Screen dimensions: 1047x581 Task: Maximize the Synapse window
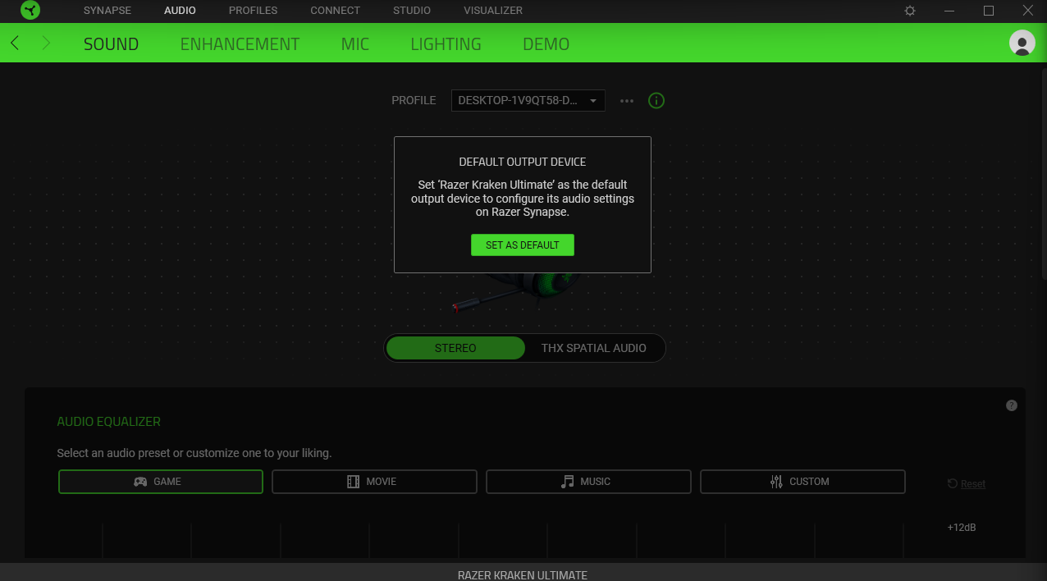point(989,11)
